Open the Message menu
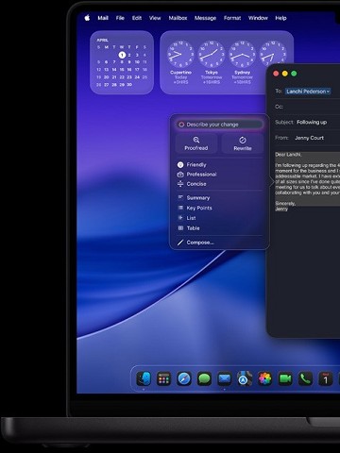Viewport: 340px width, 453px height. point(205,18)
